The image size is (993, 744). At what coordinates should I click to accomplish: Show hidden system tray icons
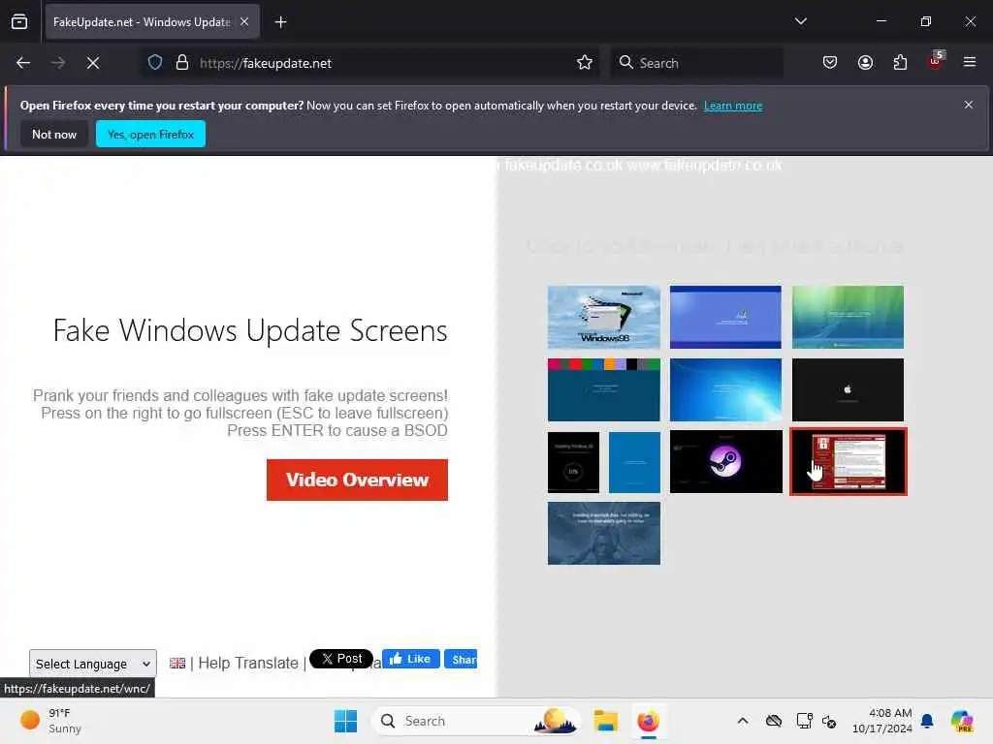coord(743,721)
